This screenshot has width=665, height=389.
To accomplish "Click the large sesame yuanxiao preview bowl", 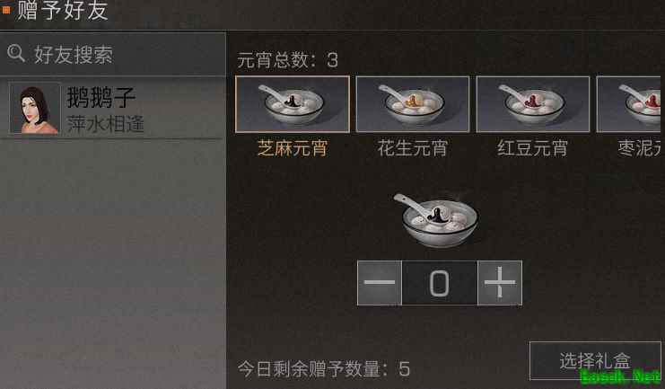I will [437, 220].
